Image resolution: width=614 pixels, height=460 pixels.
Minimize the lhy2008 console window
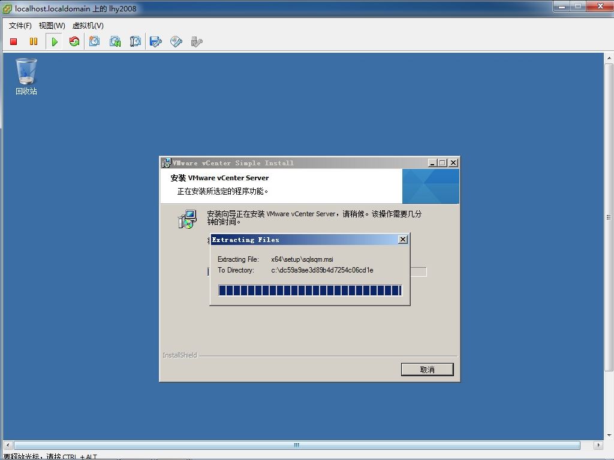coord(561,6)
